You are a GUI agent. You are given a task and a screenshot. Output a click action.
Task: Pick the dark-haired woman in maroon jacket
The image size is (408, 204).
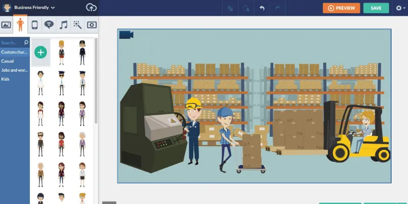tap(61, 114)
